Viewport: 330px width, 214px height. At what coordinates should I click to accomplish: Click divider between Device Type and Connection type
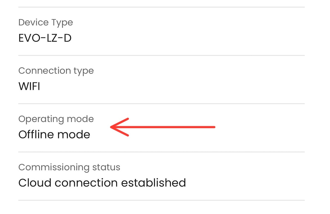click(161, 56)
